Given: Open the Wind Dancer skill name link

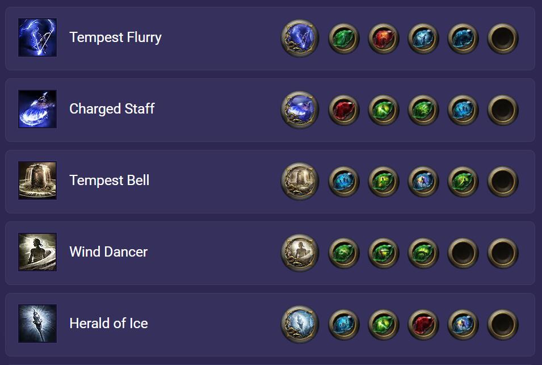Looking at the screenshot, I should (108, 251).
